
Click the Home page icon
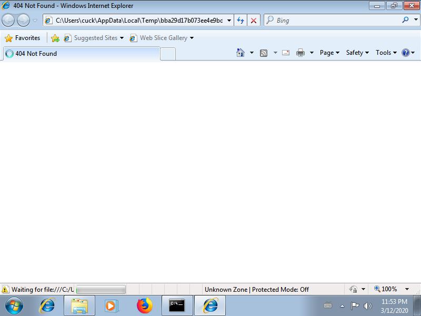[240, 53]
